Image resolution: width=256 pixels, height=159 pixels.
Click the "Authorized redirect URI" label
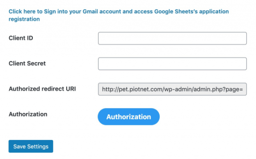click(42, 89)
